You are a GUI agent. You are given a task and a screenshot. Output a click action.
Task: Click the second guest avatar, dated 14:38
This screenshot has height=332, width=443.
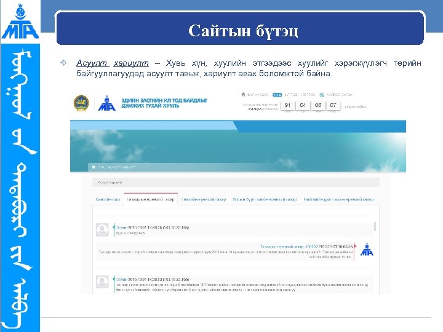[102, 282]
